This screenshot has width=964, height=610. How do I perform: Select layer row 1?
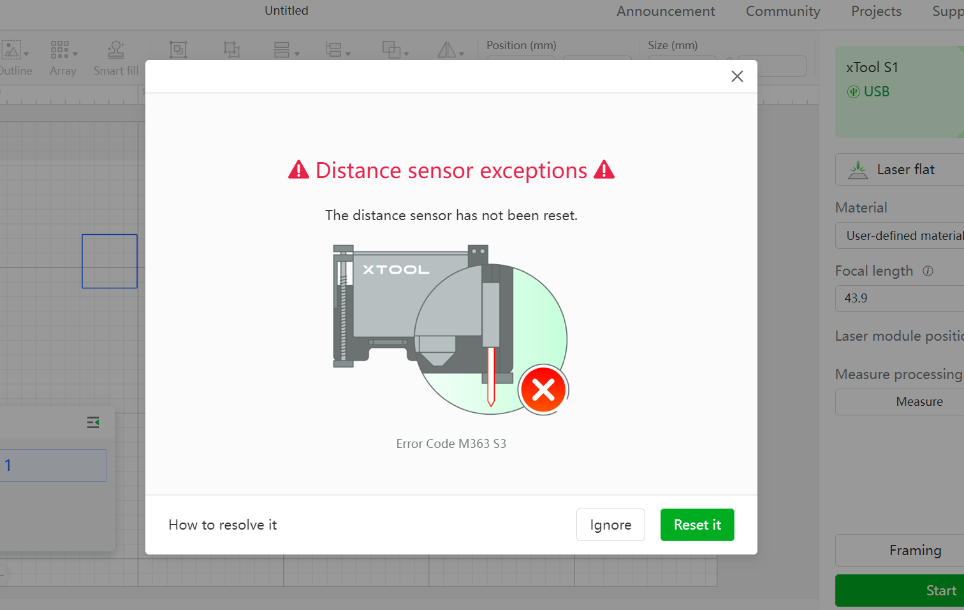[x=53, y=465]
